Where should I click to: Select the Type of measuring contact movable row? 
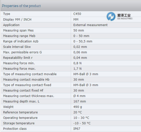click(71, 74)
